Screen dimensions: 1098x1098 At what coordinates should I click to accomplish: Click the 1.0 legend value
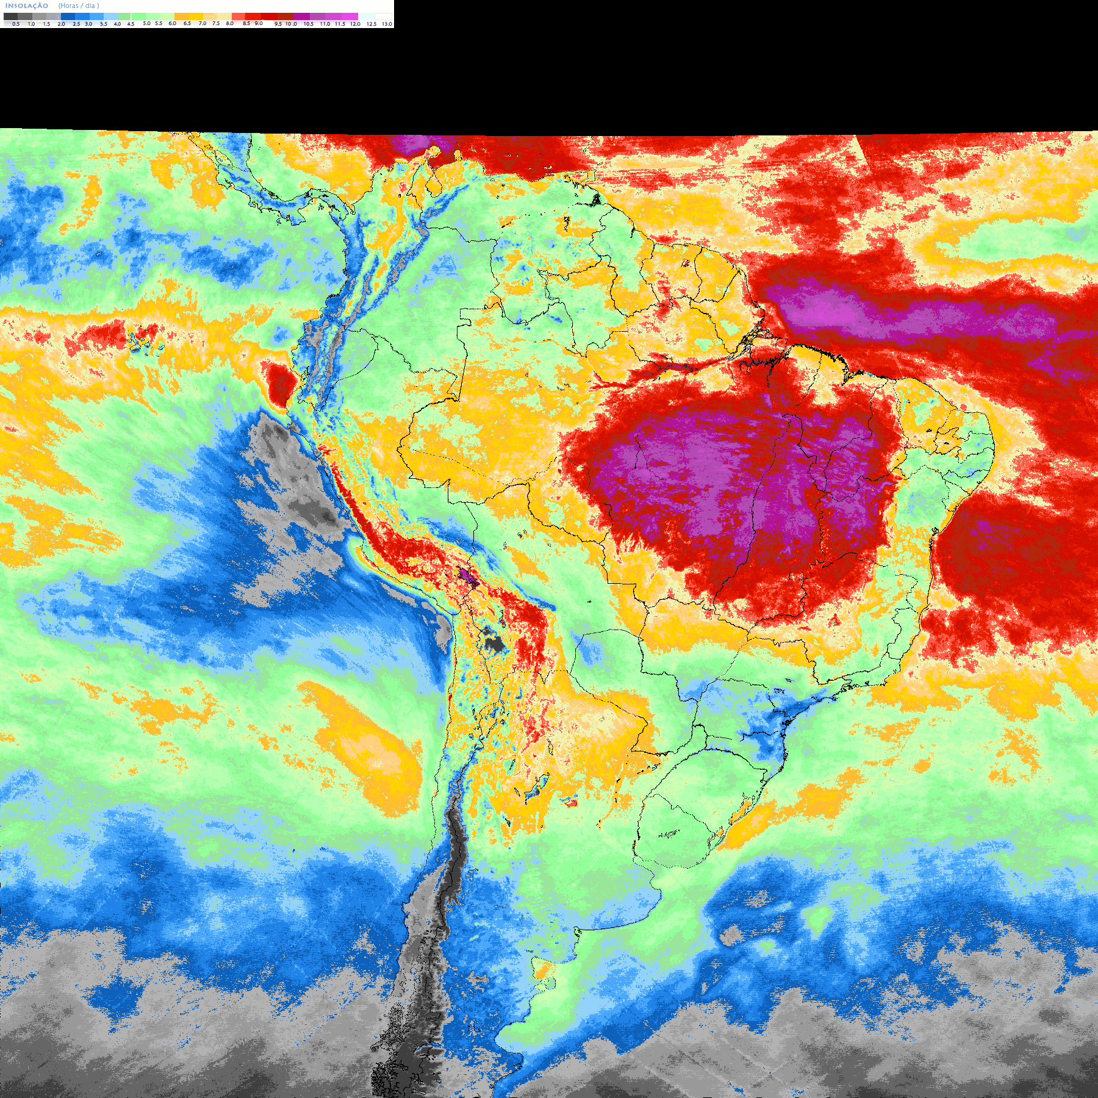(31, 24)
